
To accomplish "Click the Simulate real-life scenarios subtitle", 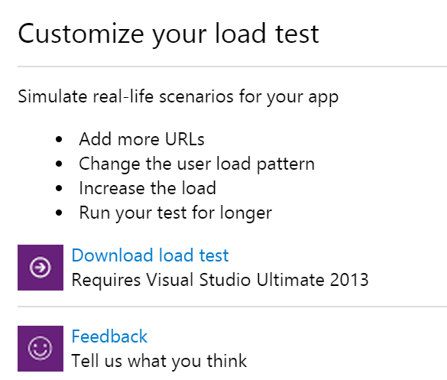I will pyautogui.click(x=178, y=97).
